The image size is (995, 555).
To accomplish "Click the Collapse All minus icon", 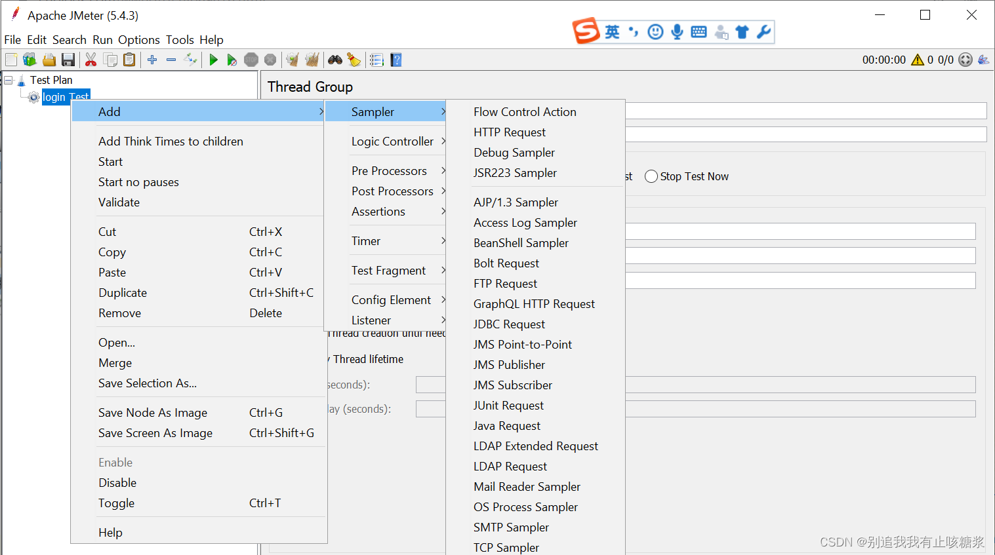I will pyautogui.click(x=171, y=60).
